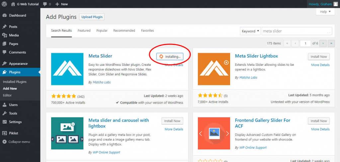Click the plugin search input field
Screen dimensions: 340x162
[x=297, y=31]
